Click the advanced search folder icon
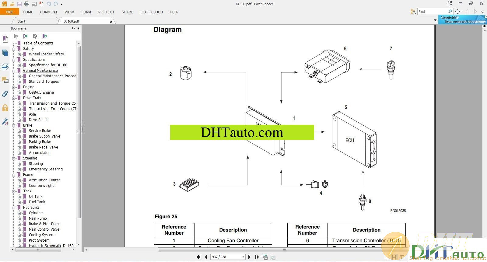This screenshot has height=262, width=487. tap(413, 12)
